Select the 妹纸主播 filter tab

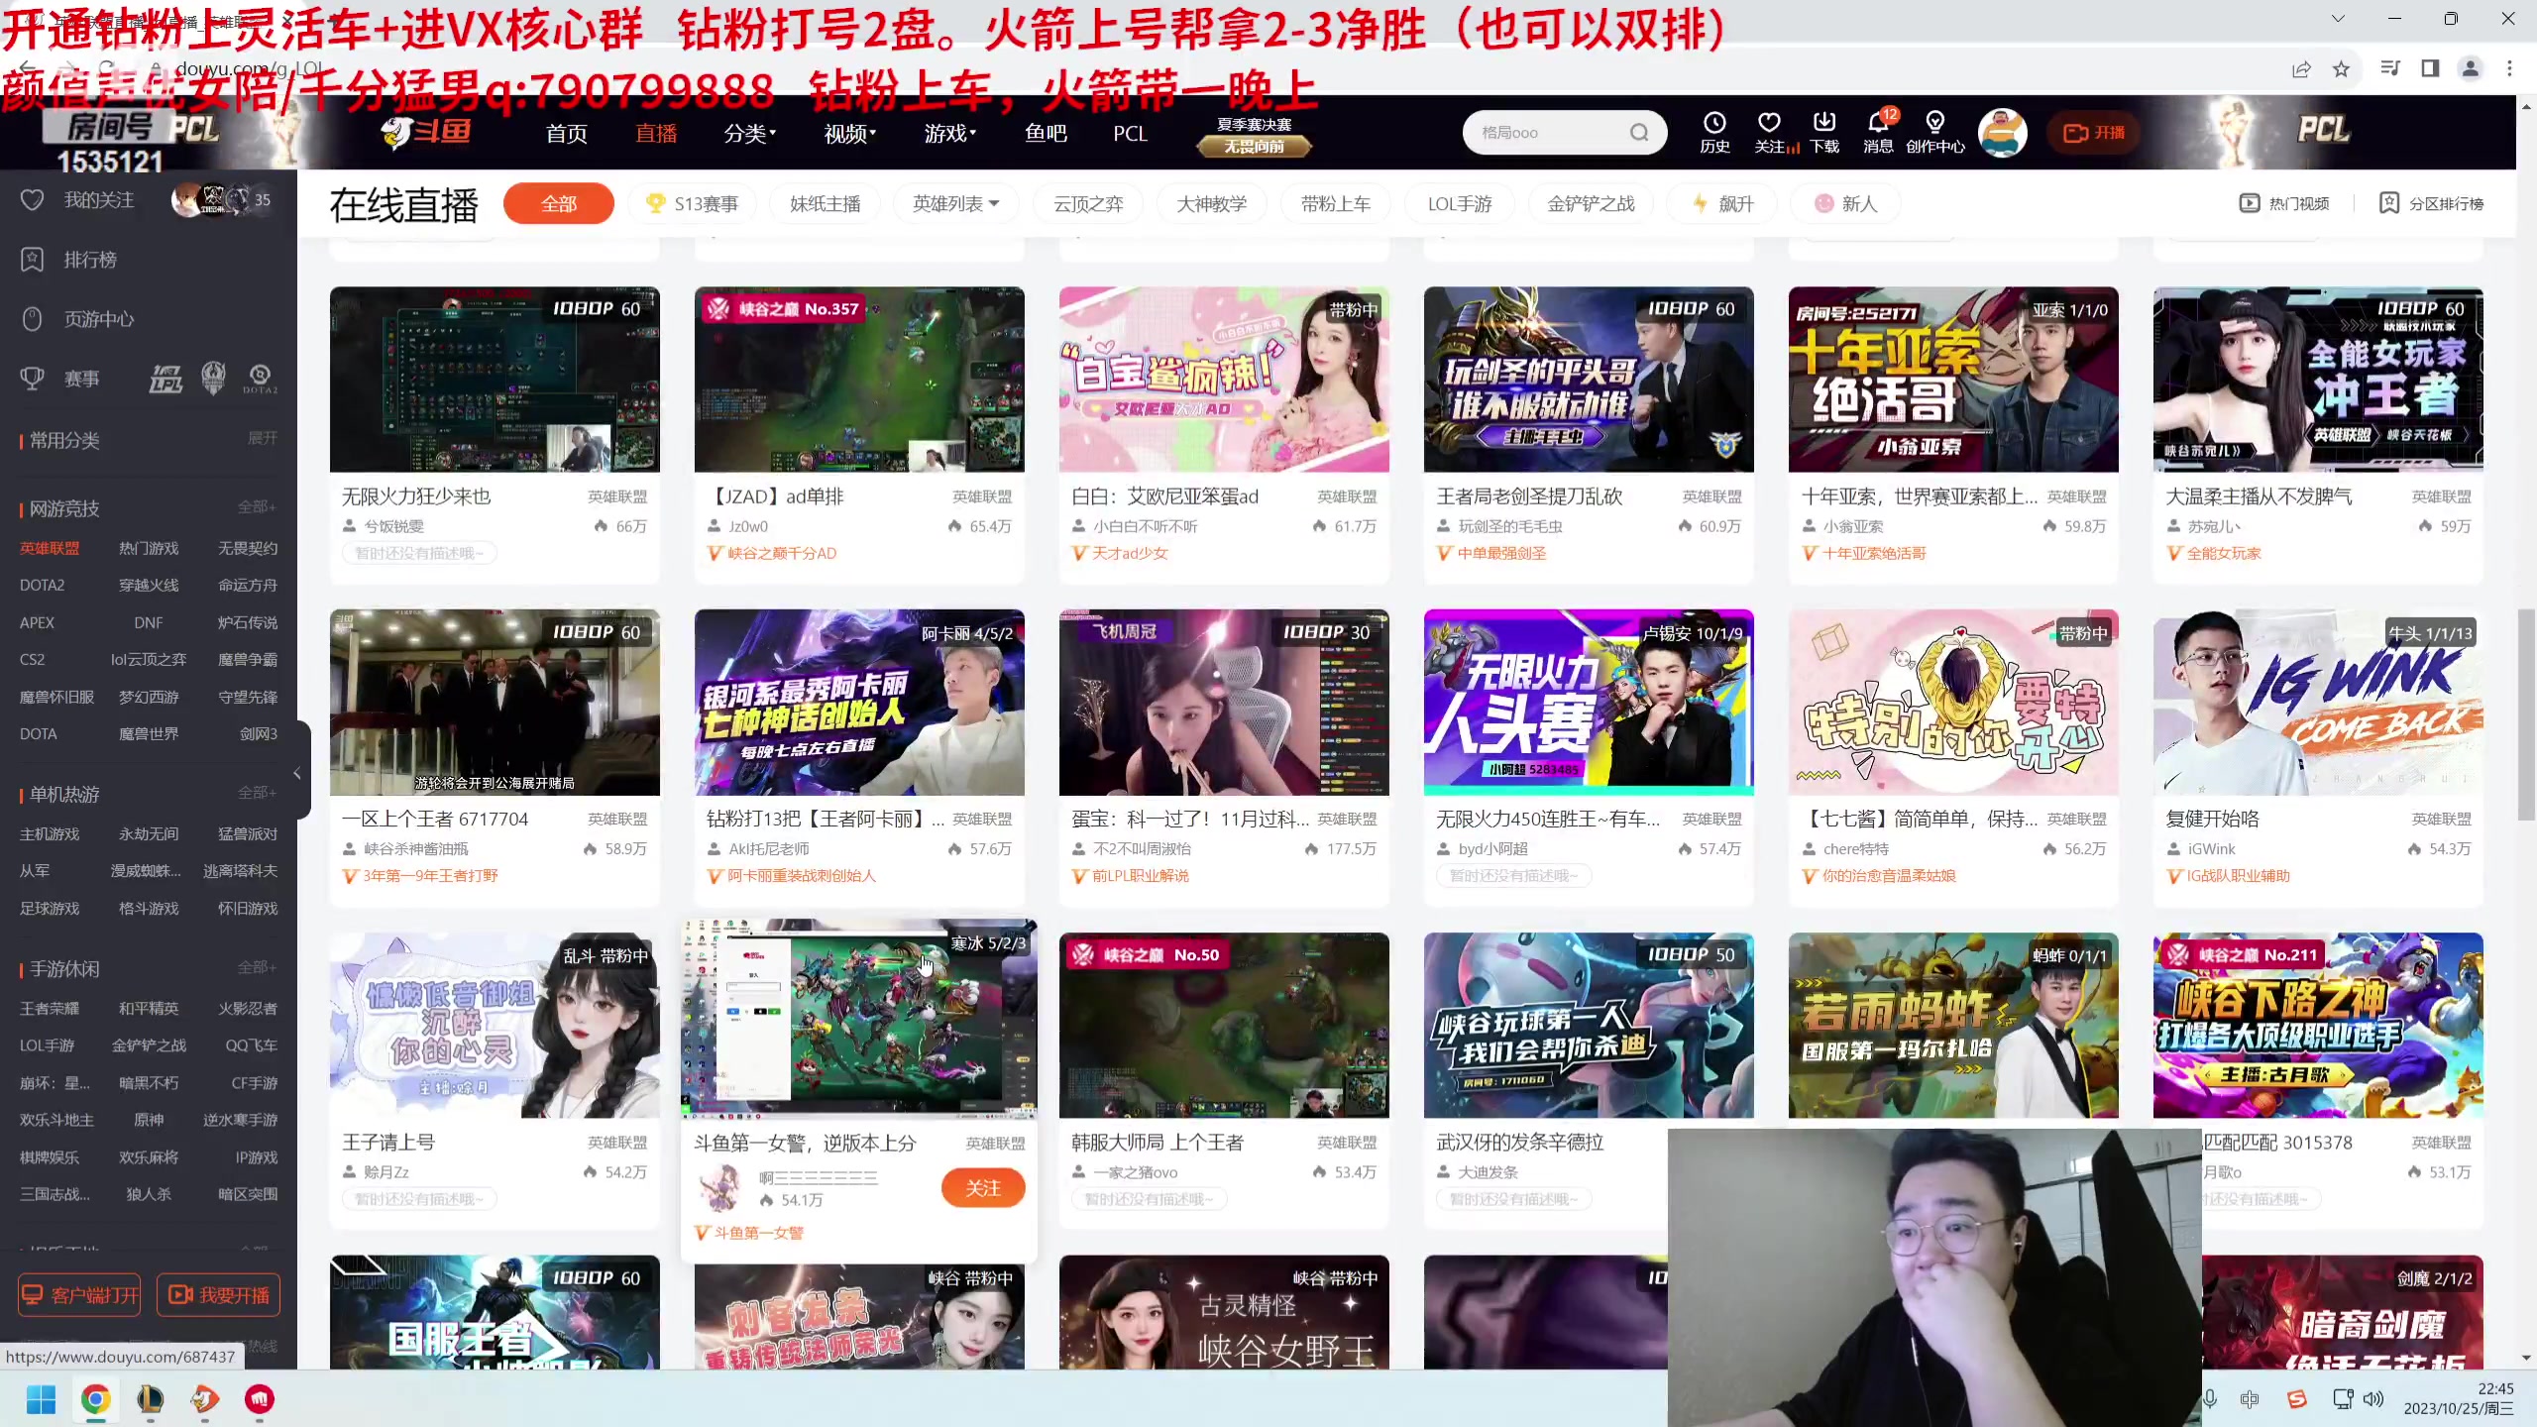[825, 203]
